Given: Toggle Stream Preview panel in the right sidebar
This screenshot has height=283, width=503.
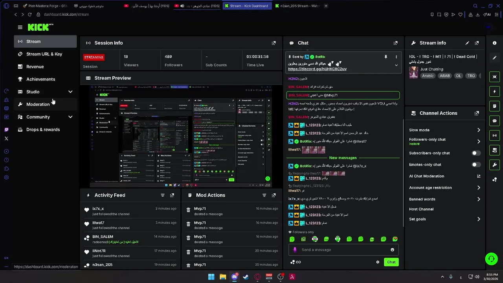Looking at the screenshot, I should (495, 77).
